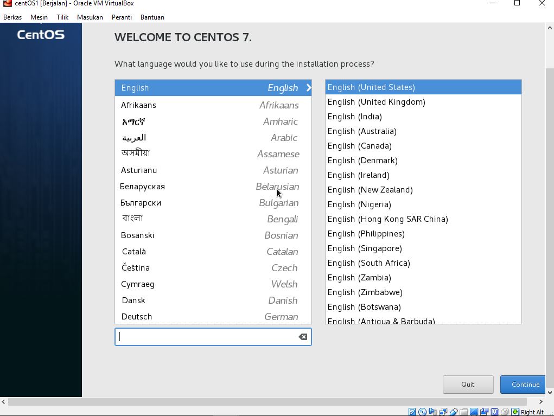Open the Bantuan menu

click(152, 17)
